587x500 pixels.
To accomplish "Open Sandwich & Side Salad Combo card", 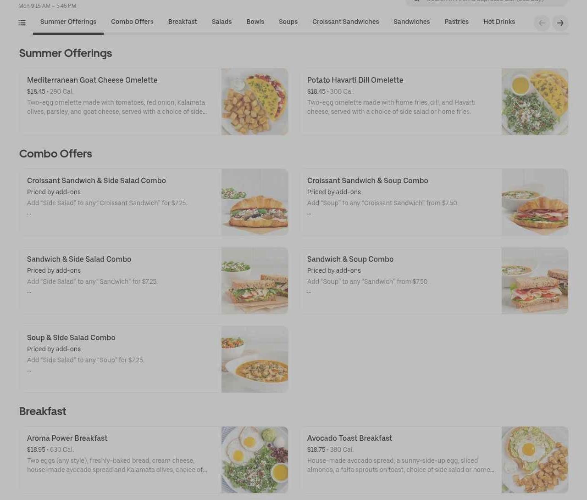I will pyautogui.click(x=154, y=281).
